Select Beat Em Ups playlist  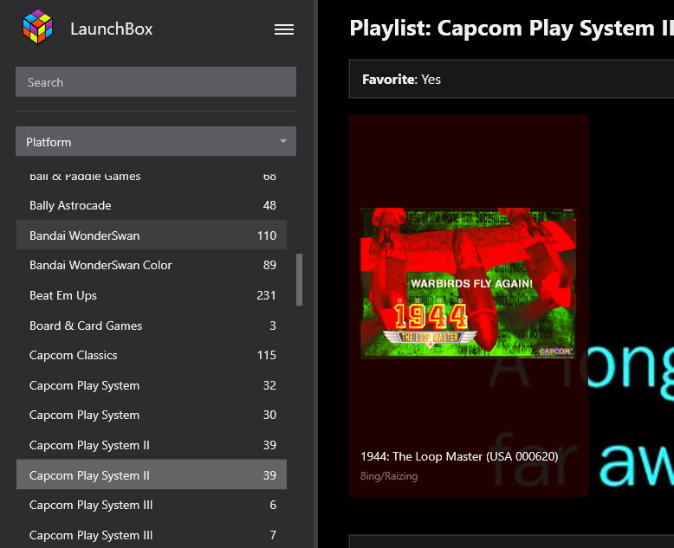152,295
